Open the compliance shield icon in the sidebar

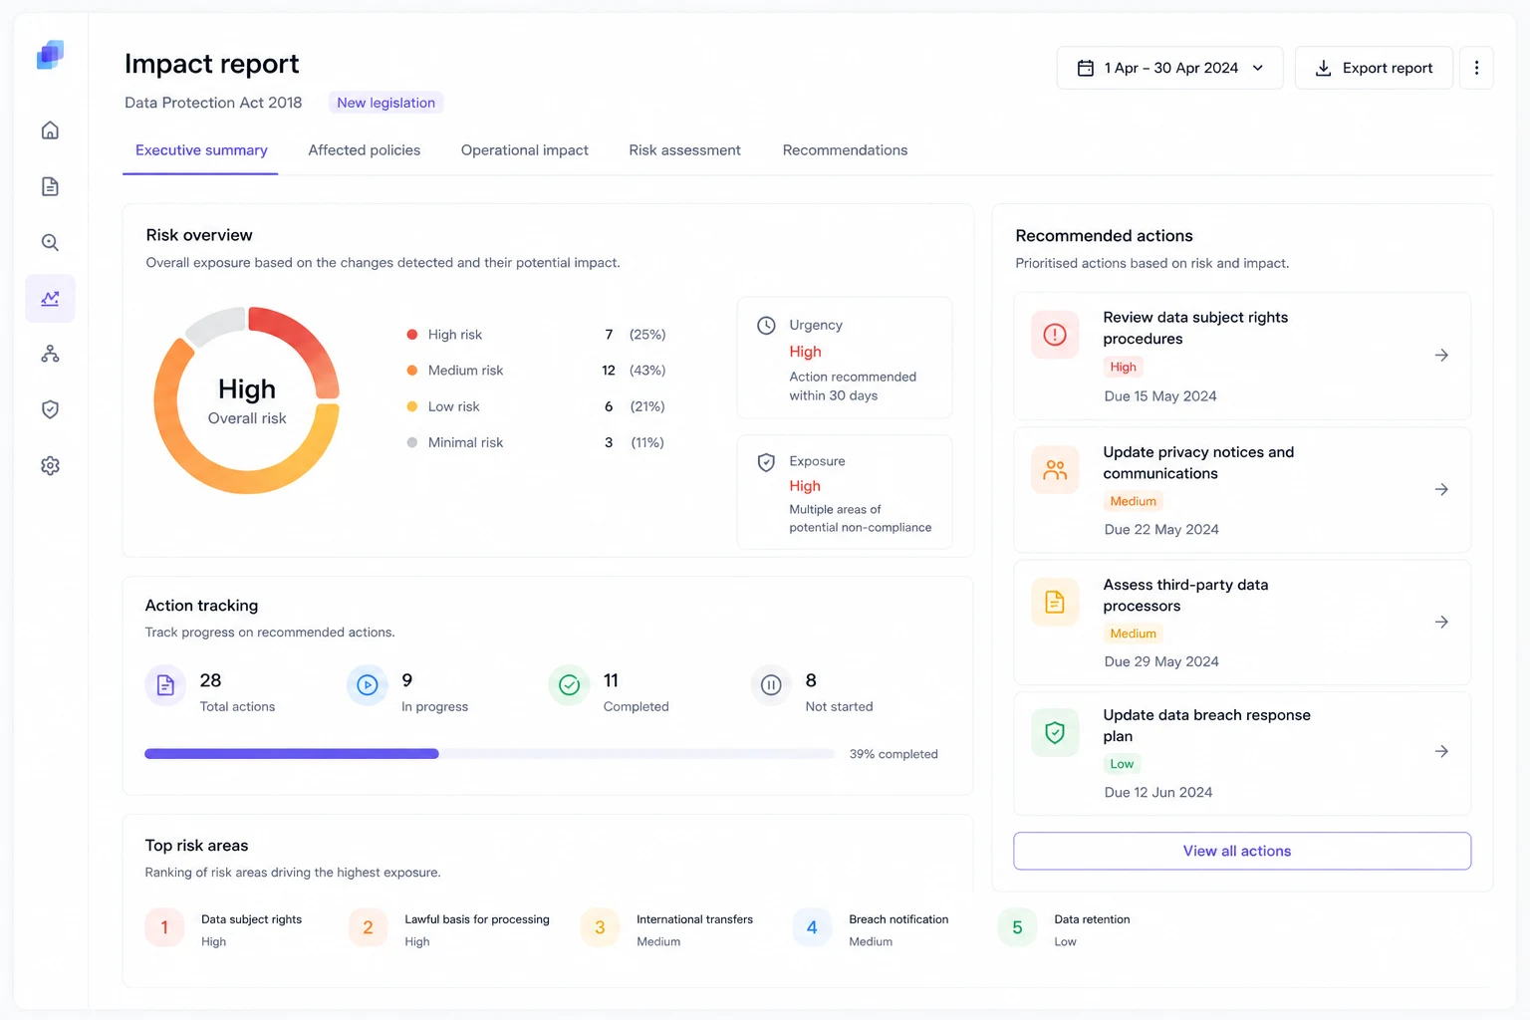coord(50,409)
